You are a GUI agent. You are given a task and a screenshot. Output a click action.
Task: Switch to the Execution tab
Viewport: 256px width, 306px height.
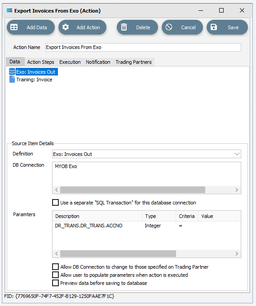(70, 62)
